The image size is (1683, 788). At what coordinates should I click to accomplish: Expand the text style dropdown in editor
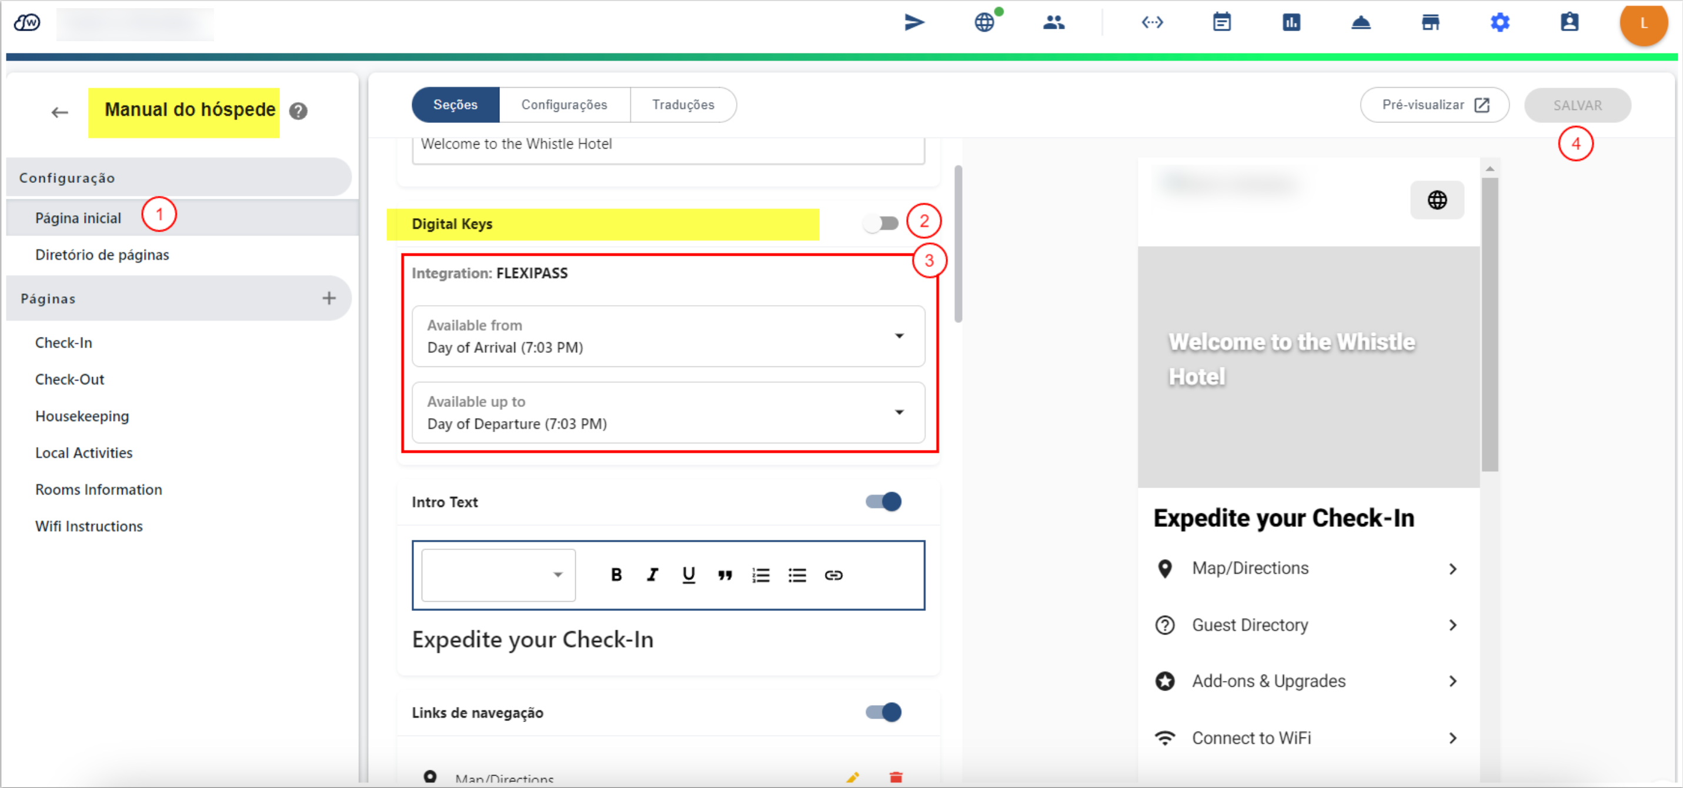pos(499,575)
